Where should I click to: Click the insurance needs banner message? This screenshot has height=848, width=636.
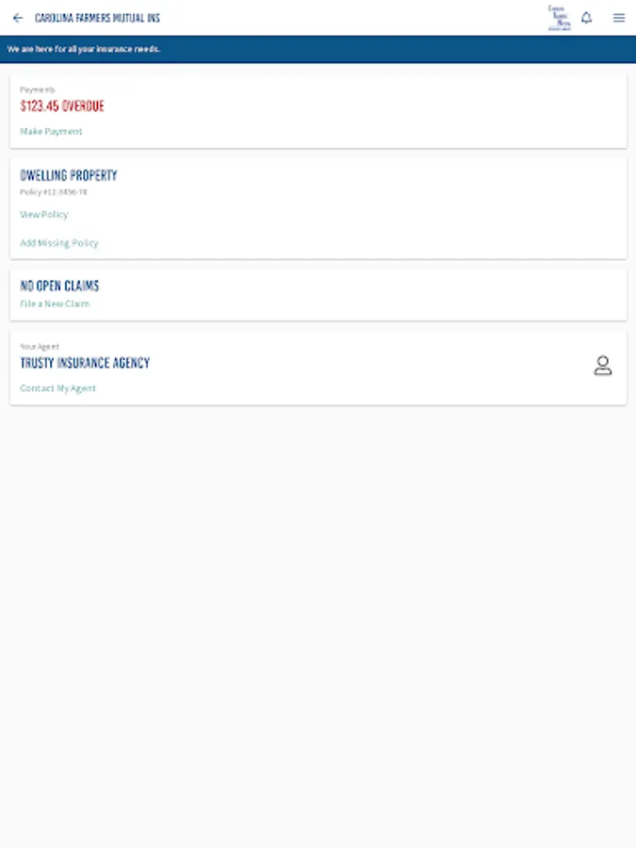pyautogui.click(x=84, y=49)
